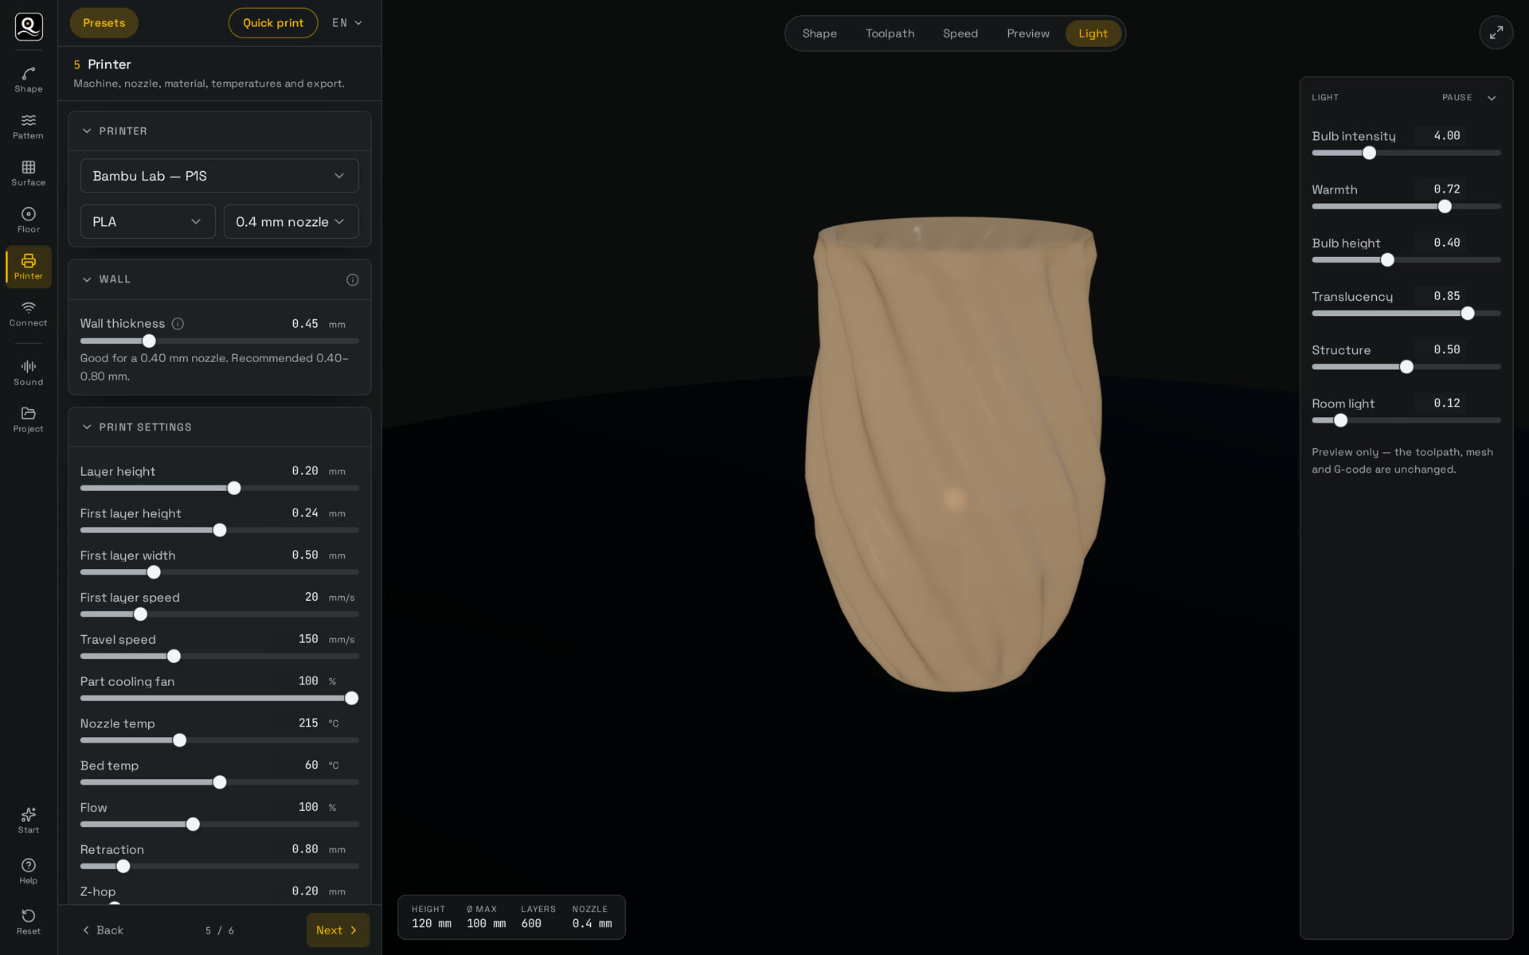Open the Sound section in sidebar
This screenshot has width=1529, height=955.
click(x=29, y=373)
